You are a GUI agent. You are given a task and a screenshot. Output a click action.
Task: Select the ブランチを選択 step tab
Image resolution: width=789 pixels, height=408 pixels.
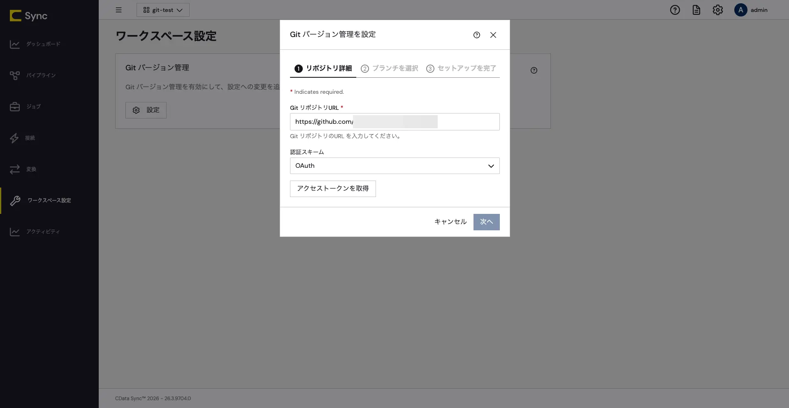pos(390,68)
